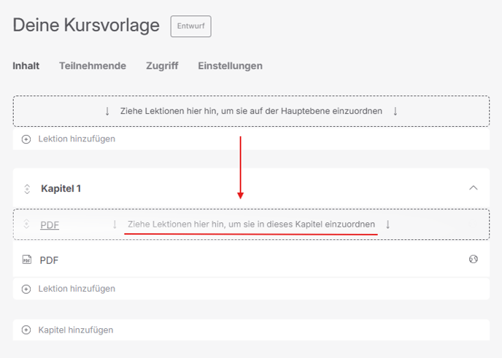The image size is (502, 358).
Task: Click plus icon of Kapitel 1 Lektion hinzufügen
Action: pyautogui.click(x=26, y=289)
